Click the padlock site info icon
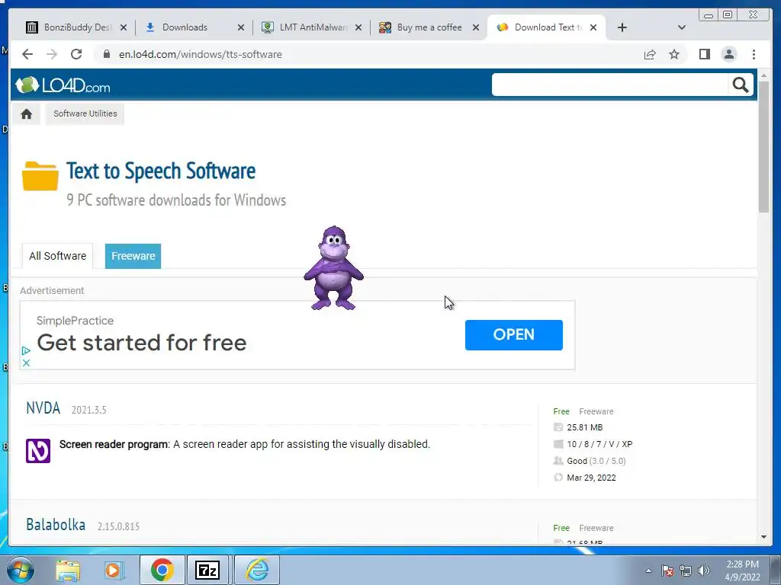 [x=106, y=54]
